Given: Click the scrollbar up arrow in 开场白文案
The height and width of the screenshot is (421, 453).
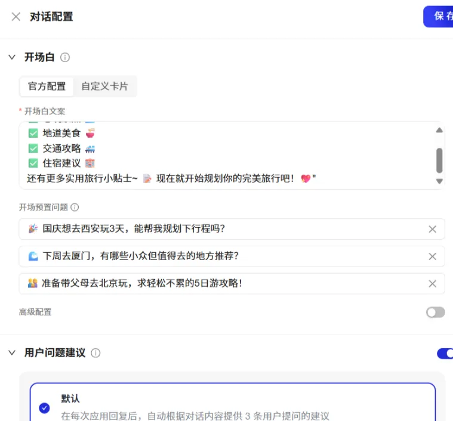Looking at the screenshot, I should click(x=439, y=130).
